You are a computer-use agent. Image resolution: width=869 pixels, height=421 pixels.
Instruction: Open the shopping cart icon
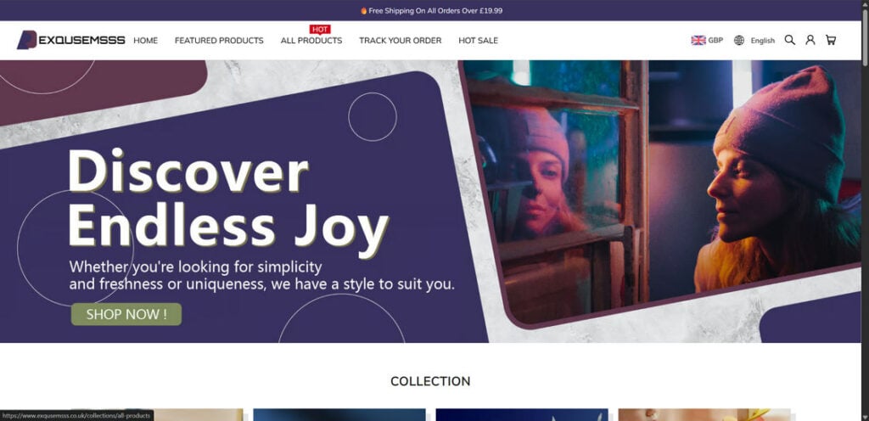click(x=830, y=40)
